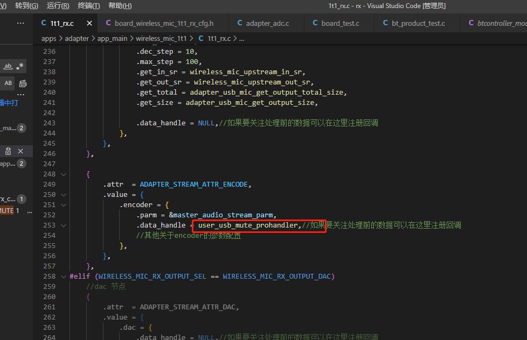Click the C icon of btcontroller_mod tab
This screenshot has width=527, height=340.
pos(471,23)
